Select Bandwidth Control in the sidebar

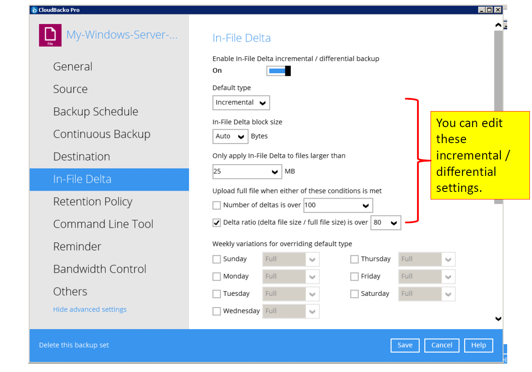[x=109, y=269]
